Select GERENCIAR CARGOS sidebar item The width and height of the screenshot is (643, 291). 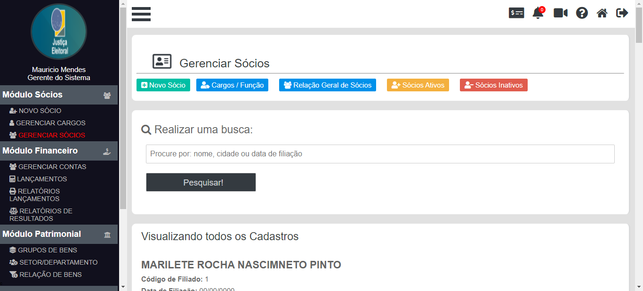click(50, 123)
